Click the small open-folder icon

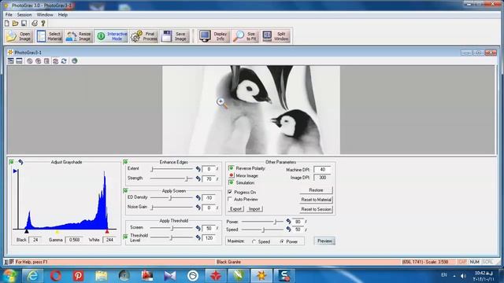coord(15,23)
